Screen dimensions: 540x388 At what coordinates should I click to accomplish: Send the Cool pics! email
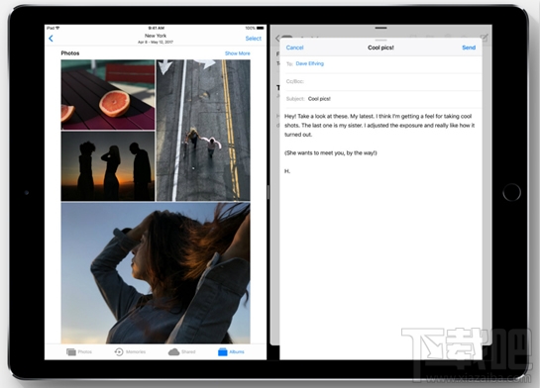pos(469,48)
